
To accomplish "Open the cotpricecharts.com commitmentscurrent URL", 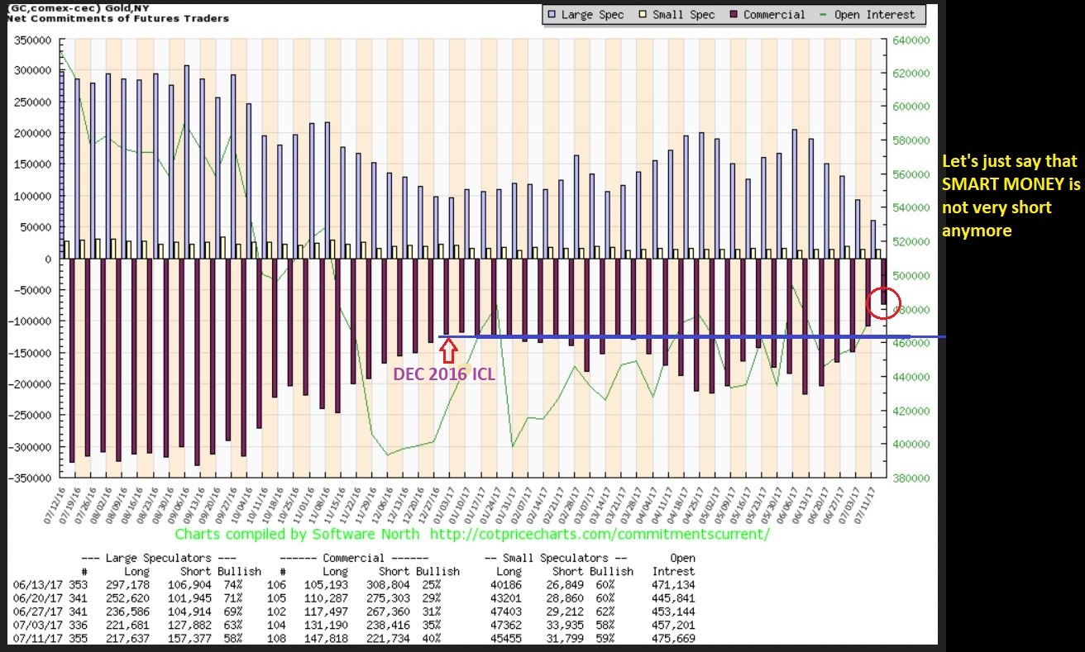I will [600, 535].
